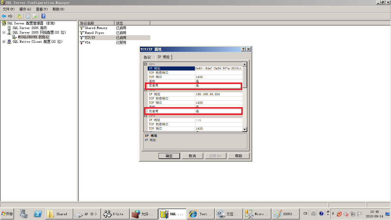Click the 帮助 button in the dialog
The width and height of the screenshot is (391, 220).
pos(239,156)
